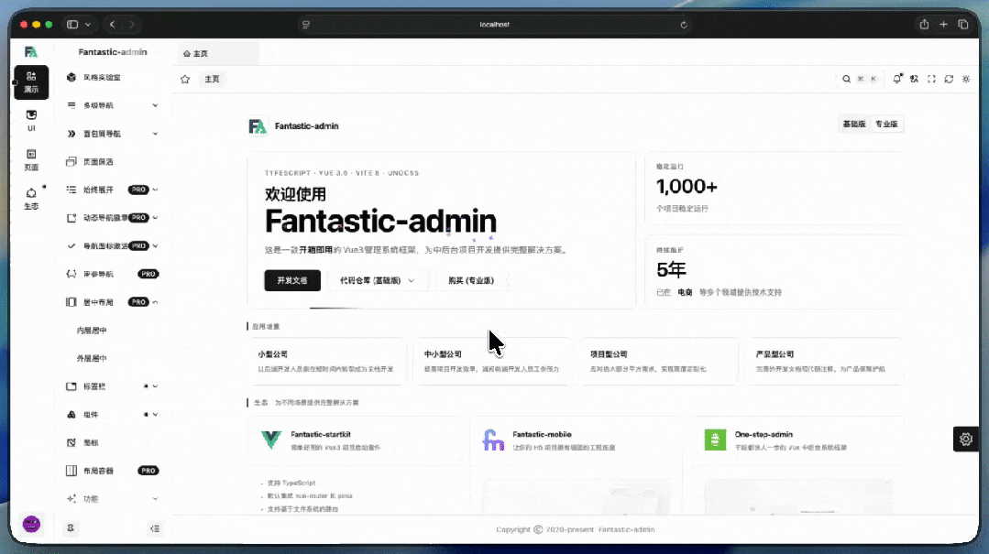
Task: Expand the 始终展开 PRO submenu
Action: pyautogui.click(x=112, y=190)
